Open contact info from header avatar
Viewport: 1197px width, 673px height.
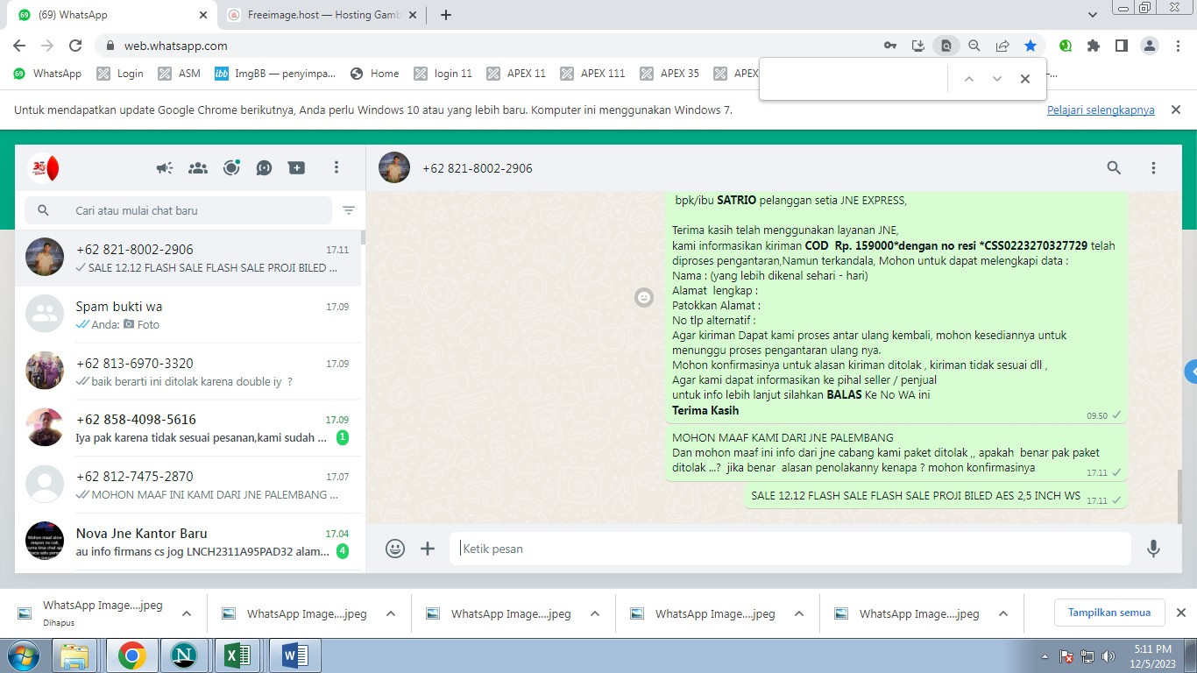[x=394, y=167]
